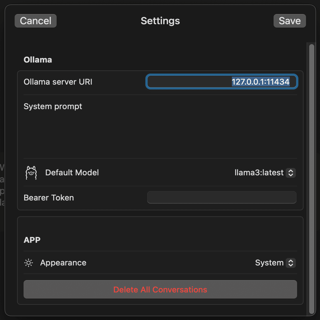Delete All Conversations
Screen dimensions: 320x320
160,289
